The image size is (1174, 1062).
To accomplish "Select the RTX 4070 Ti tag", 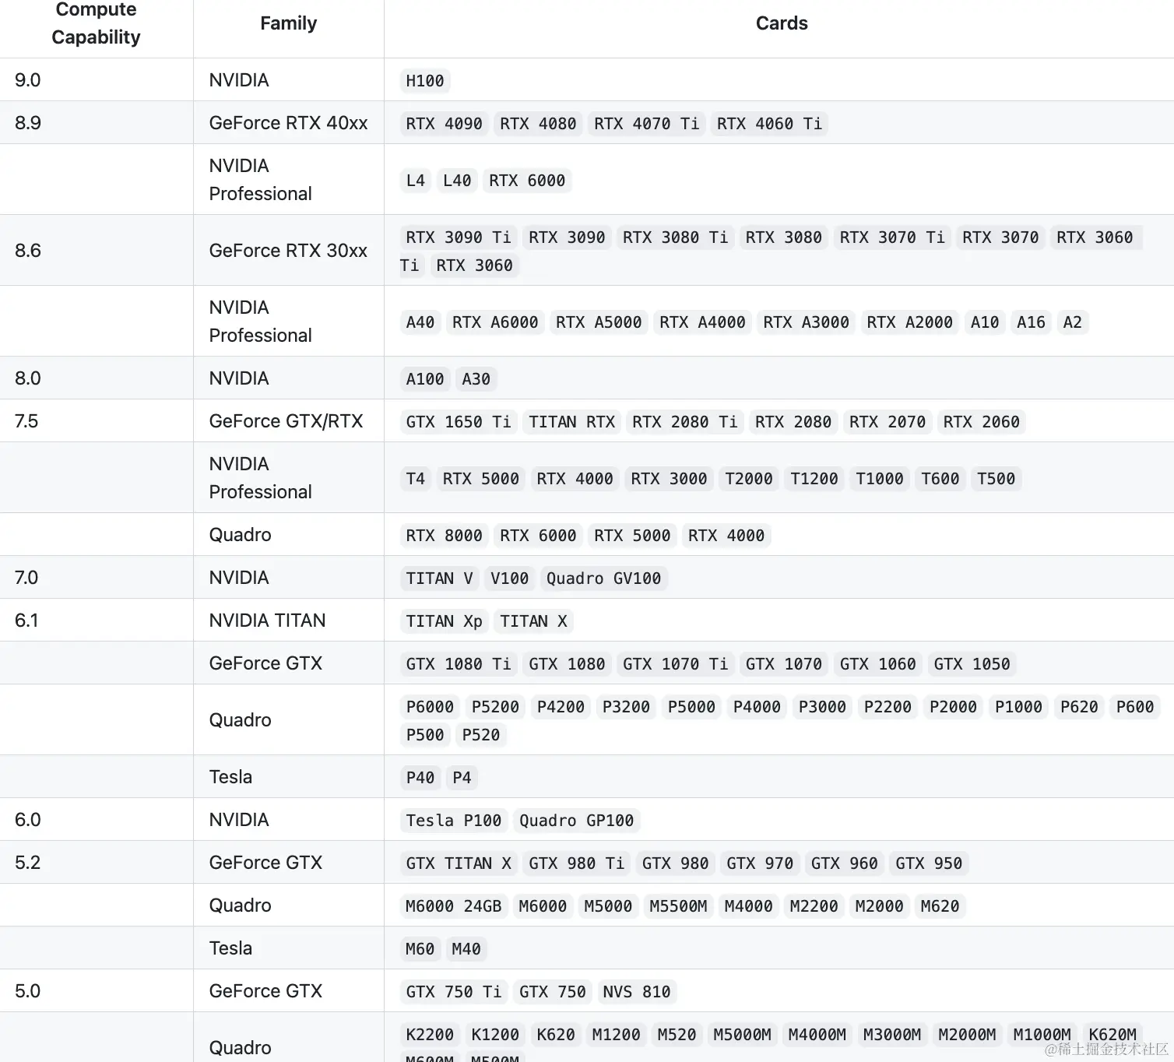I will click(646, 124).
